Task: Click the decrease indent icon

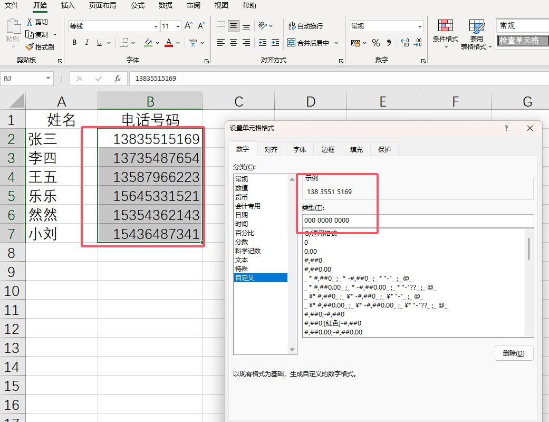Action: click(263, 43)
